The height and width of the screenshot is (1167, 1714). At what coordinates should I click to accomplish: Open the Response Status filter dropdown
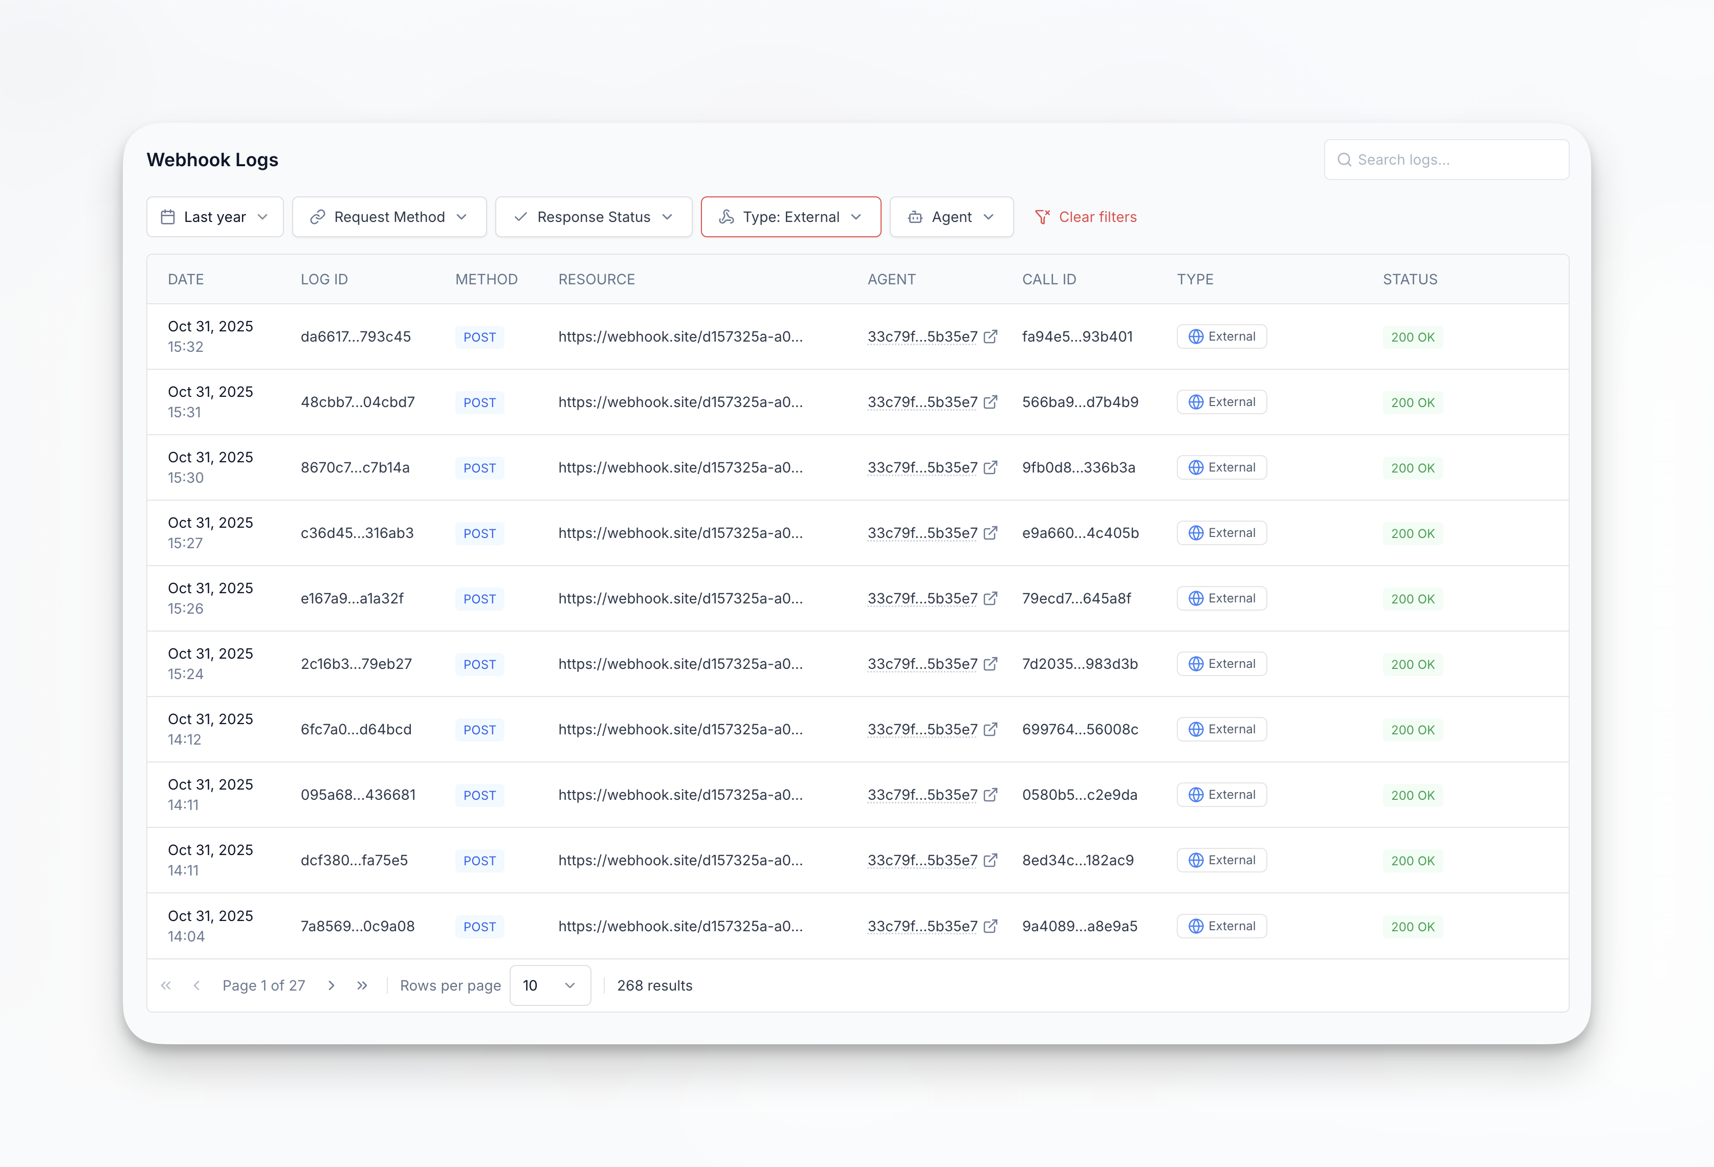pos(593,217)
